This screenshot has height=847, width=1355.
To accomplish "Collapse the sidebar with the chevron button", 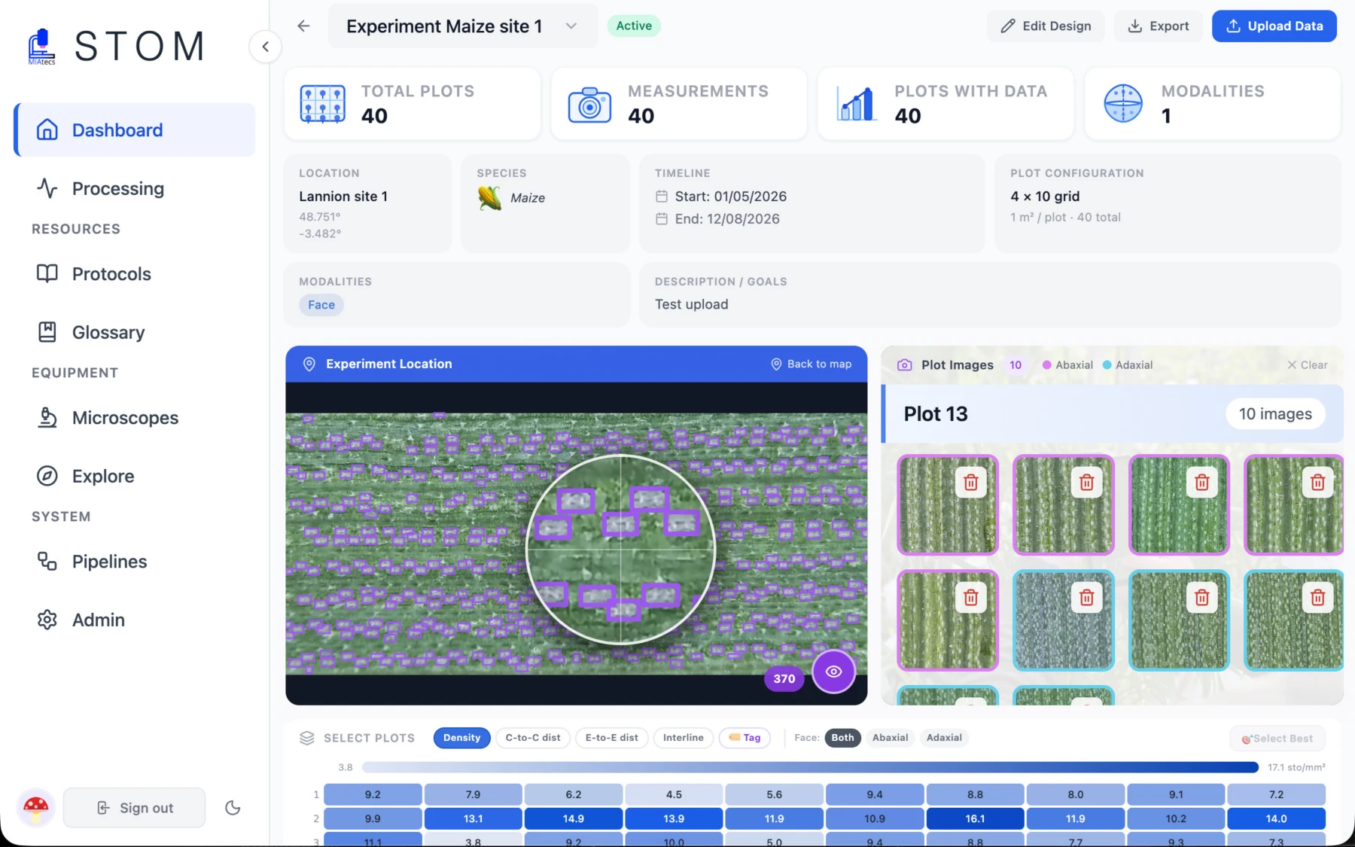I will tap(265, 47).
